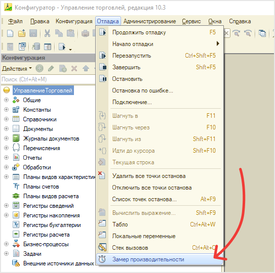Click the configuration search field
275x273 pixels.
48,79
